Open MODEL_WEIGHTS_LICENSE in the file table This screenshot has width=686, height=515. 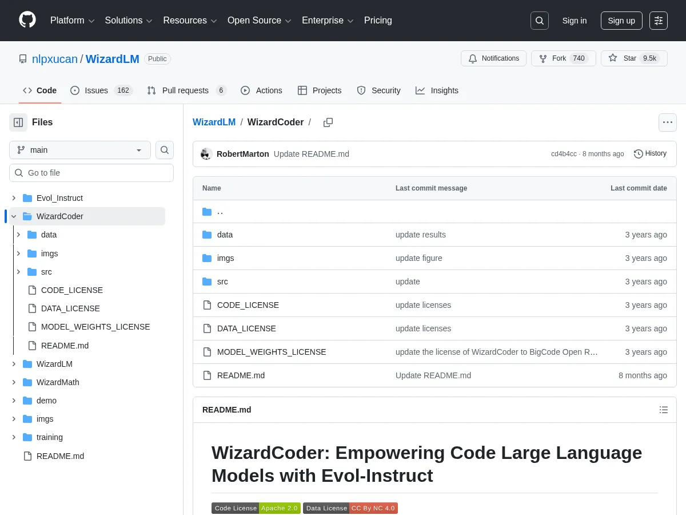[272, 352]
